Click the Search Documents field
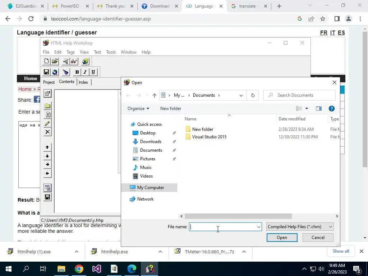 (x=299, y=95)
